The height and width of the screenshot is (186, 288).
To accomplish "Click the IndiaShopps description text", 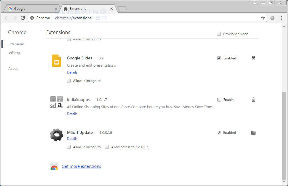I will 140,107.
